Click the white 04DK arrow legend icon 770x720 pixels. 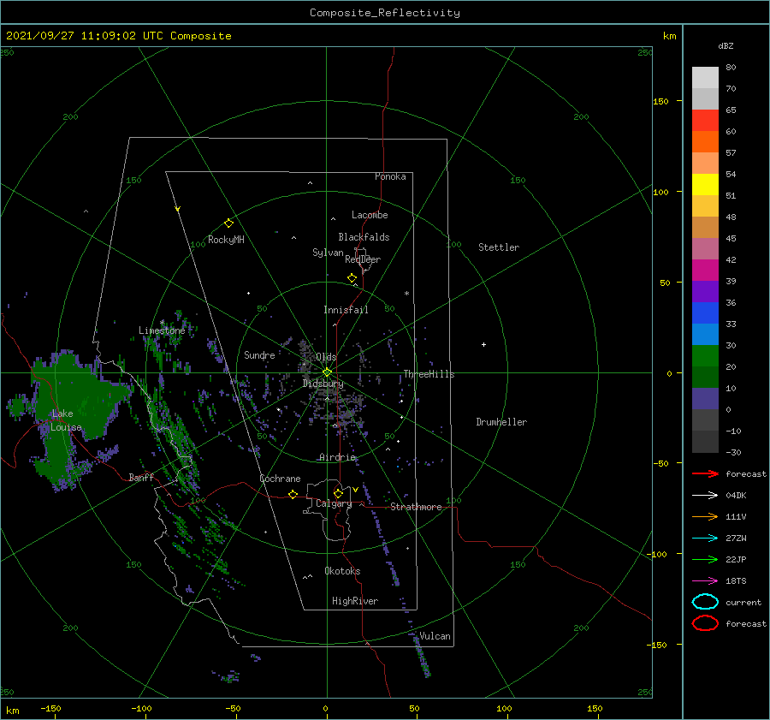(x=705, y=495)
